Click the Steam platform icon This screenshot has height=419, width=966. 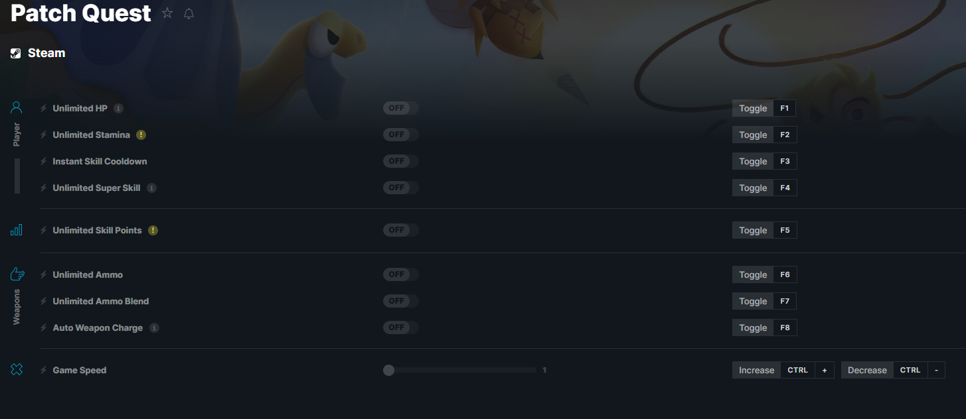pos(16,53)
